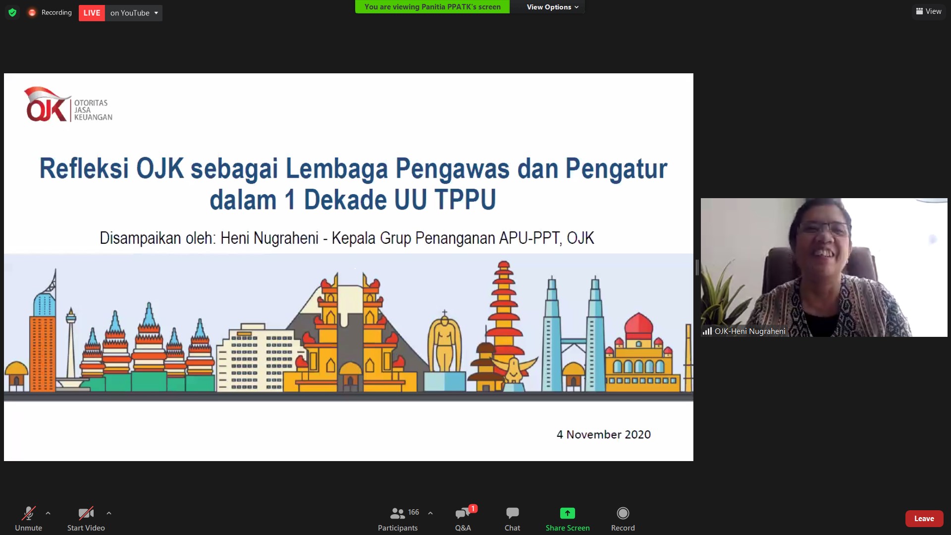Leave the meeting

924,519
